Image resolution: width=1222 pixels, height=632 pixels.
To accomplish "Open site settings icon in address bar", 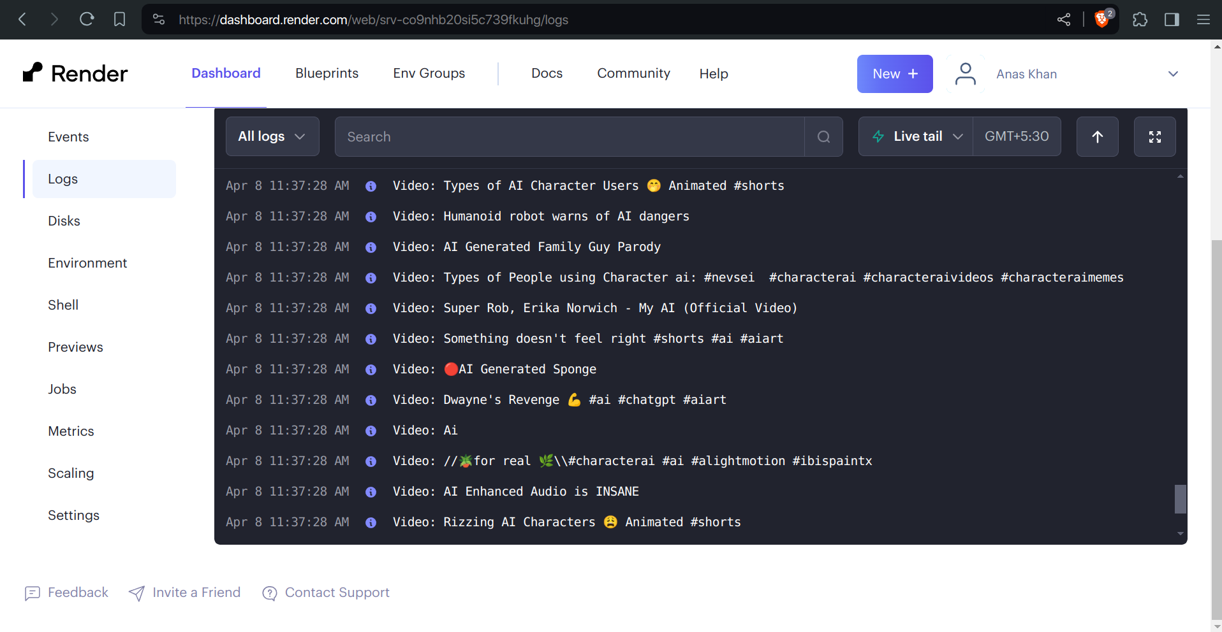I will coord(159,20).
